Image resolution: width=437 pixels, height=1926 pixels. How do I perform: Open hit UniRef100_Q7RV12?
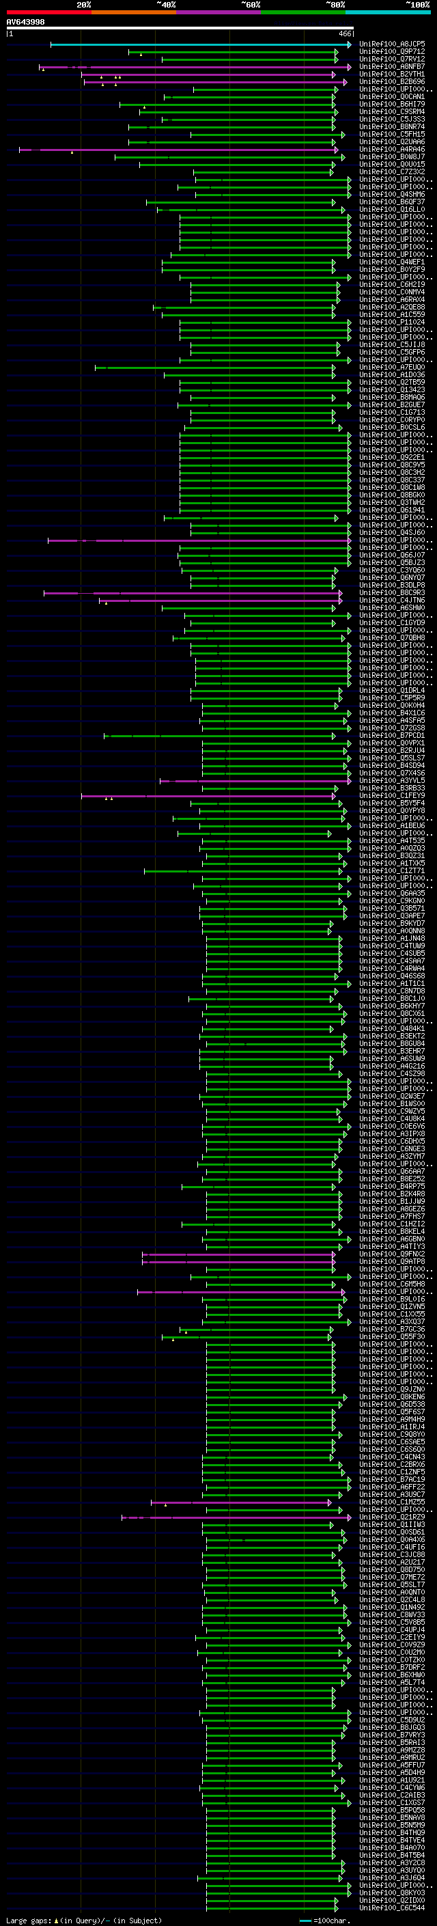[392, 59]
